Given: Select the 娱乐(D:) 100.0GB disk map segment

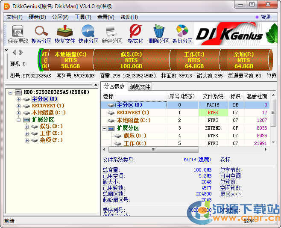Looking at the screenshot, I should tap(131, 60).
